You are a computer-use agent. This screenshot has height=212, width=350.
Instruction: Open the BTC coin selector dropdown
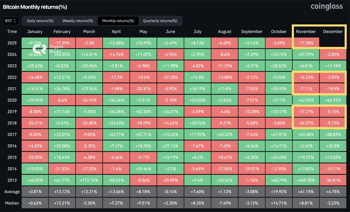click(10, 21)
